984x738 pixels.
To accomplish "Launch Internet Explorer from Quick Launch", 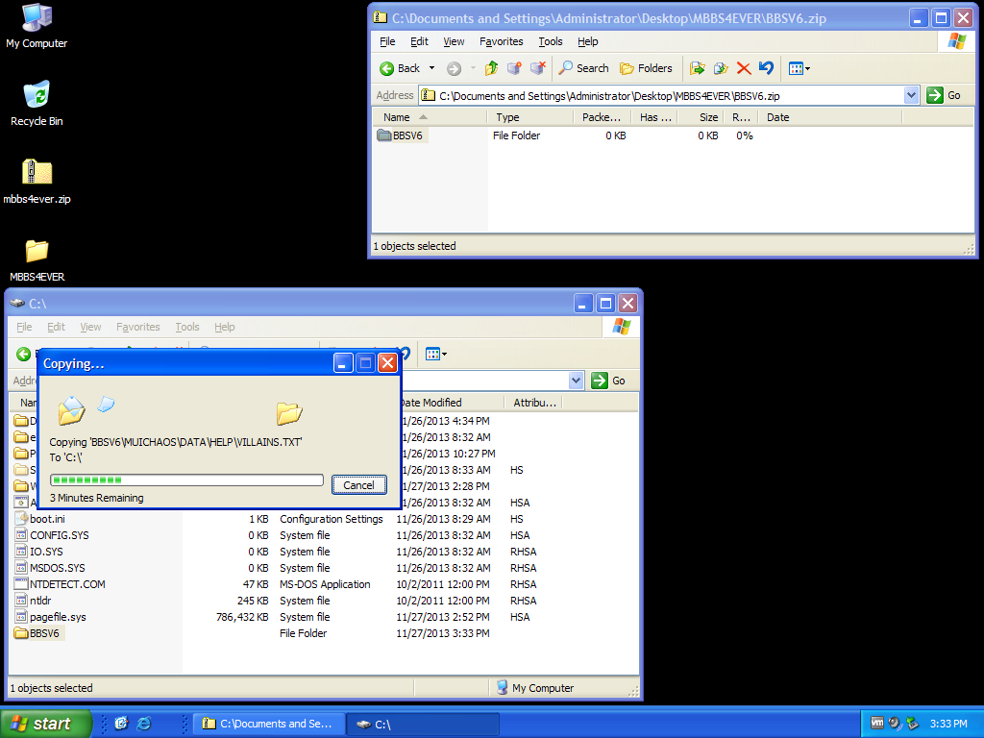I will 144,724.
